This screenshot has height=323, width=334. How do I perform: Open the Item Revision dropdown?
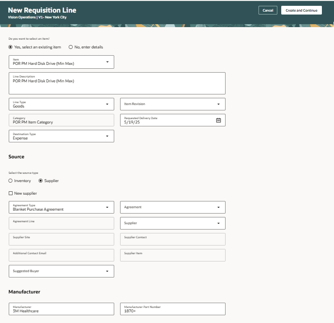172,104
